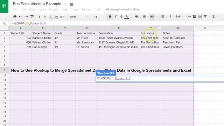Toggle Strikethrough formatting
This screenshot has width=224, height=126.
click(x=121, y=16)
